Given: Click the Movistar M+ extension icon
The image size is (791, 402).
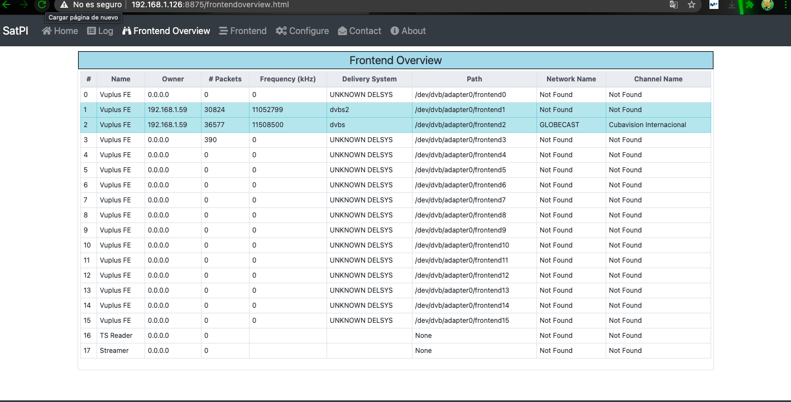Looking at the screenshot, I should [x=713, y=5].
